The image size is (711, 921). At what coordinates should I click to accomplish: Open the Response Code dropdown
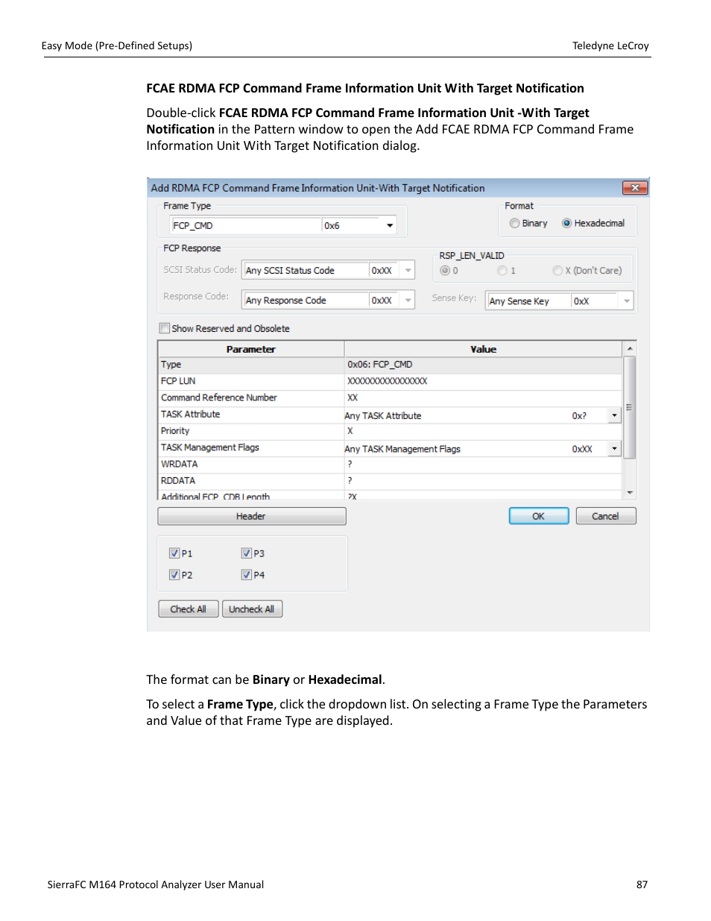pyautogui.click(x=408, y=300)
